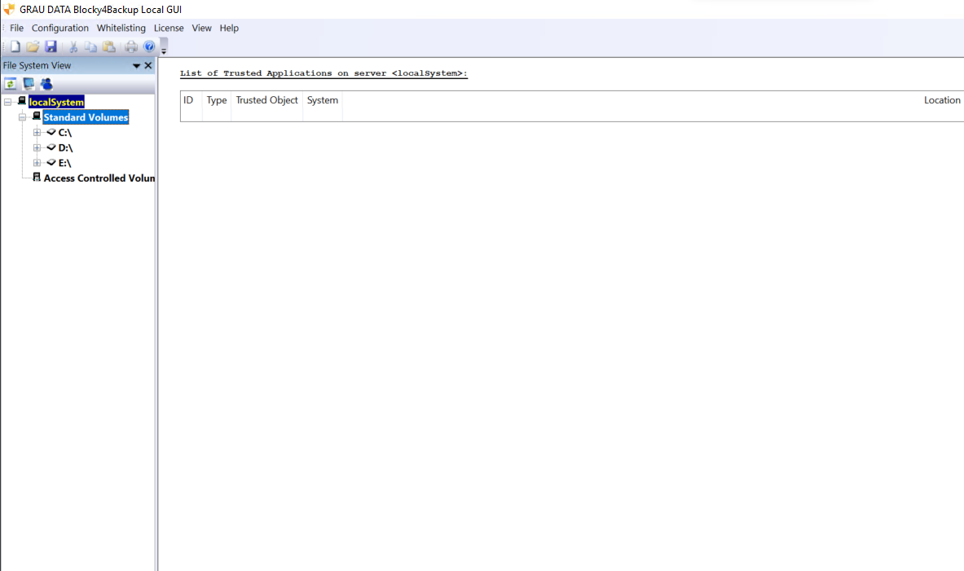This screenshot has width=964, height=571.
Task: Open the Whitelisting menu
Action: [121, 28]
